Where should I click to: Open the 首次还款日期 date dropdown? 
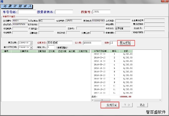[x=31, y=47]
